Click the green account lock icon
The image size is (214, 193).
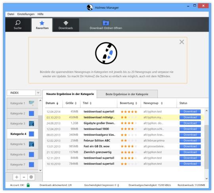(28, 185)
